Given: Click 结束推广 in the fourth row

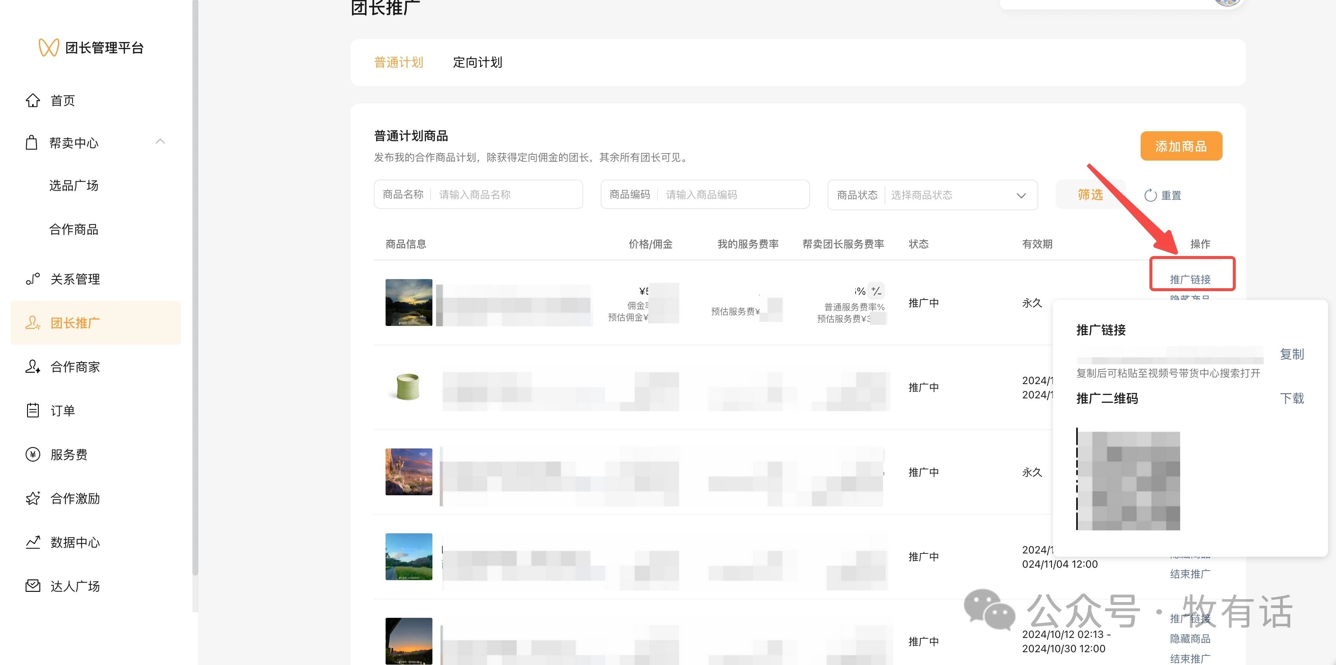Looking at the screenshot, I should [x=1190, y=574].
